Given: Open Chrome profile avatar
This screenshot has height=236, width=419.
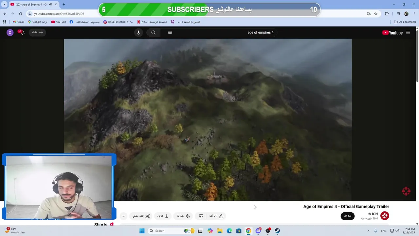Looking at the screenshot, I should click(x=406, y=14).
